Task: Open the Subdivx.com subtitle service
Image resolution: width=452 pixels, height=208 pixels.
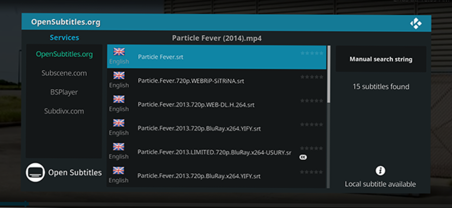Action: tap(64, 111)
